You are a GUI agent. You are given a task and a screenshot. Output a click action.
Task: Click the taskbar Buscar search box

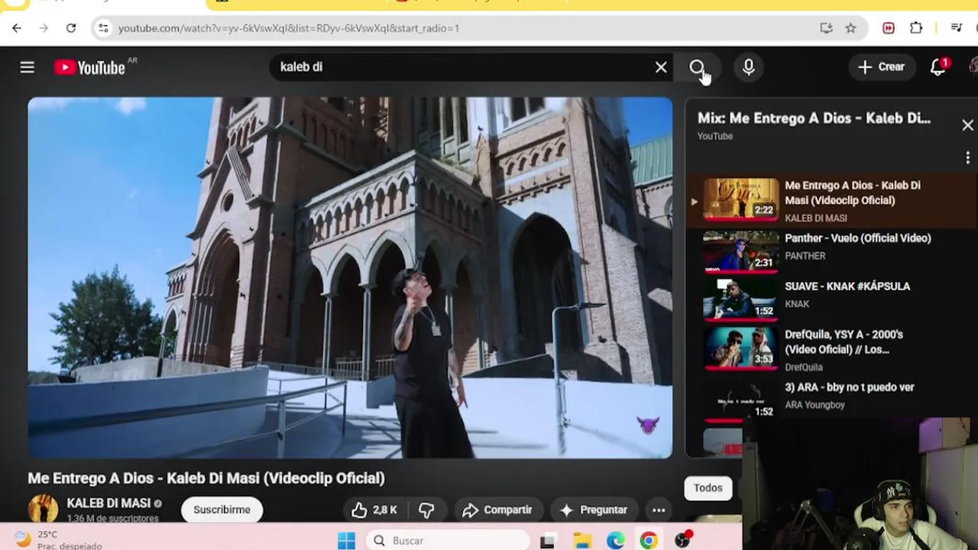pyautogui.click(x=448, y=541)
